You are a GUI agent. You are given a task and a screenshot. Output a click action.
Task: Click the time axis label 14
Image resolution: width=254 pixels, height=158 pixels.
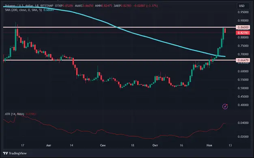point(71,145)
